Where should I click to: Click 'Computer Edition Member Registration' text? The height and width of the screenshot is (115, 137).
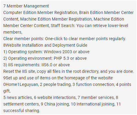(40, 12)
